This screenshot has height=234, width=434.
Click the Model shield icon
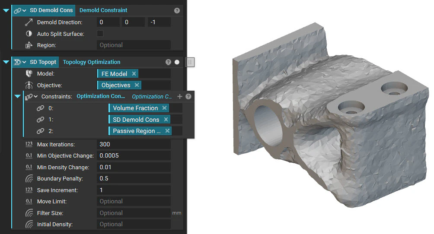(29, 73)
